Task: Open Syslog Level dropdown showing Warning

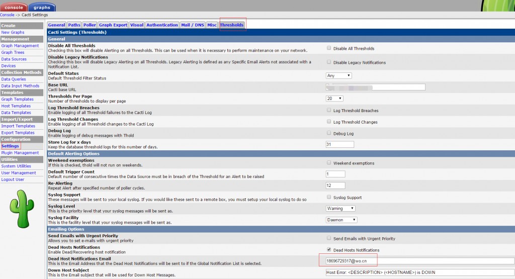Action: (x=340, y=209)
